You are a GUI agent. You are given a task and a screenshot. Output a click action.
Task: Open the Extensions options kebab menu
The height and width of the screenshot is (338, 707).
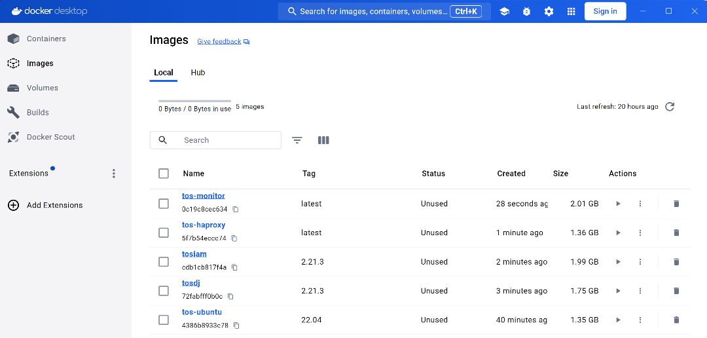click(x=114, y=174)
